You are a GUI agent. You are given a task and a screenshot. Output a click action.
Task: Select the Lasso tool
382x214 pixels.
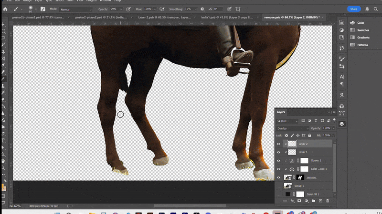coord(3,38)
